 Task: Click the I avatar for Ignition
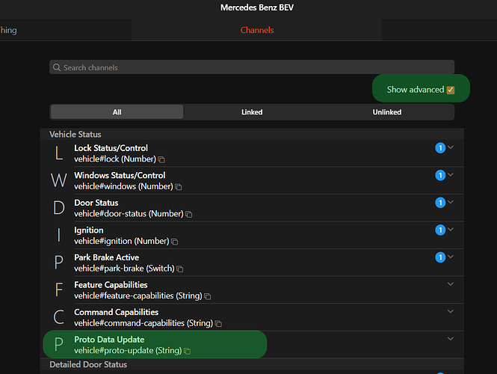click(x=59, y=235)
